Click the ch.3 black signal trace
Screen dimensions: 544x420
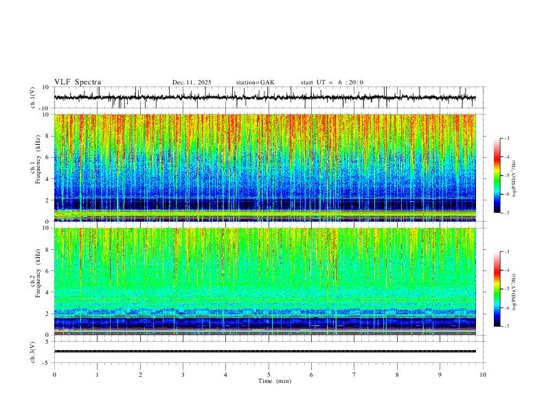point(264,351)
